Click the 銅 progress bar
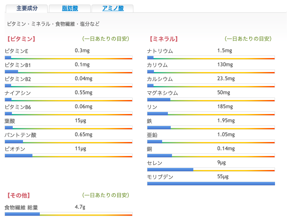Screen dimensions: 291x219 pyautogui.click(x=211, y=156)
